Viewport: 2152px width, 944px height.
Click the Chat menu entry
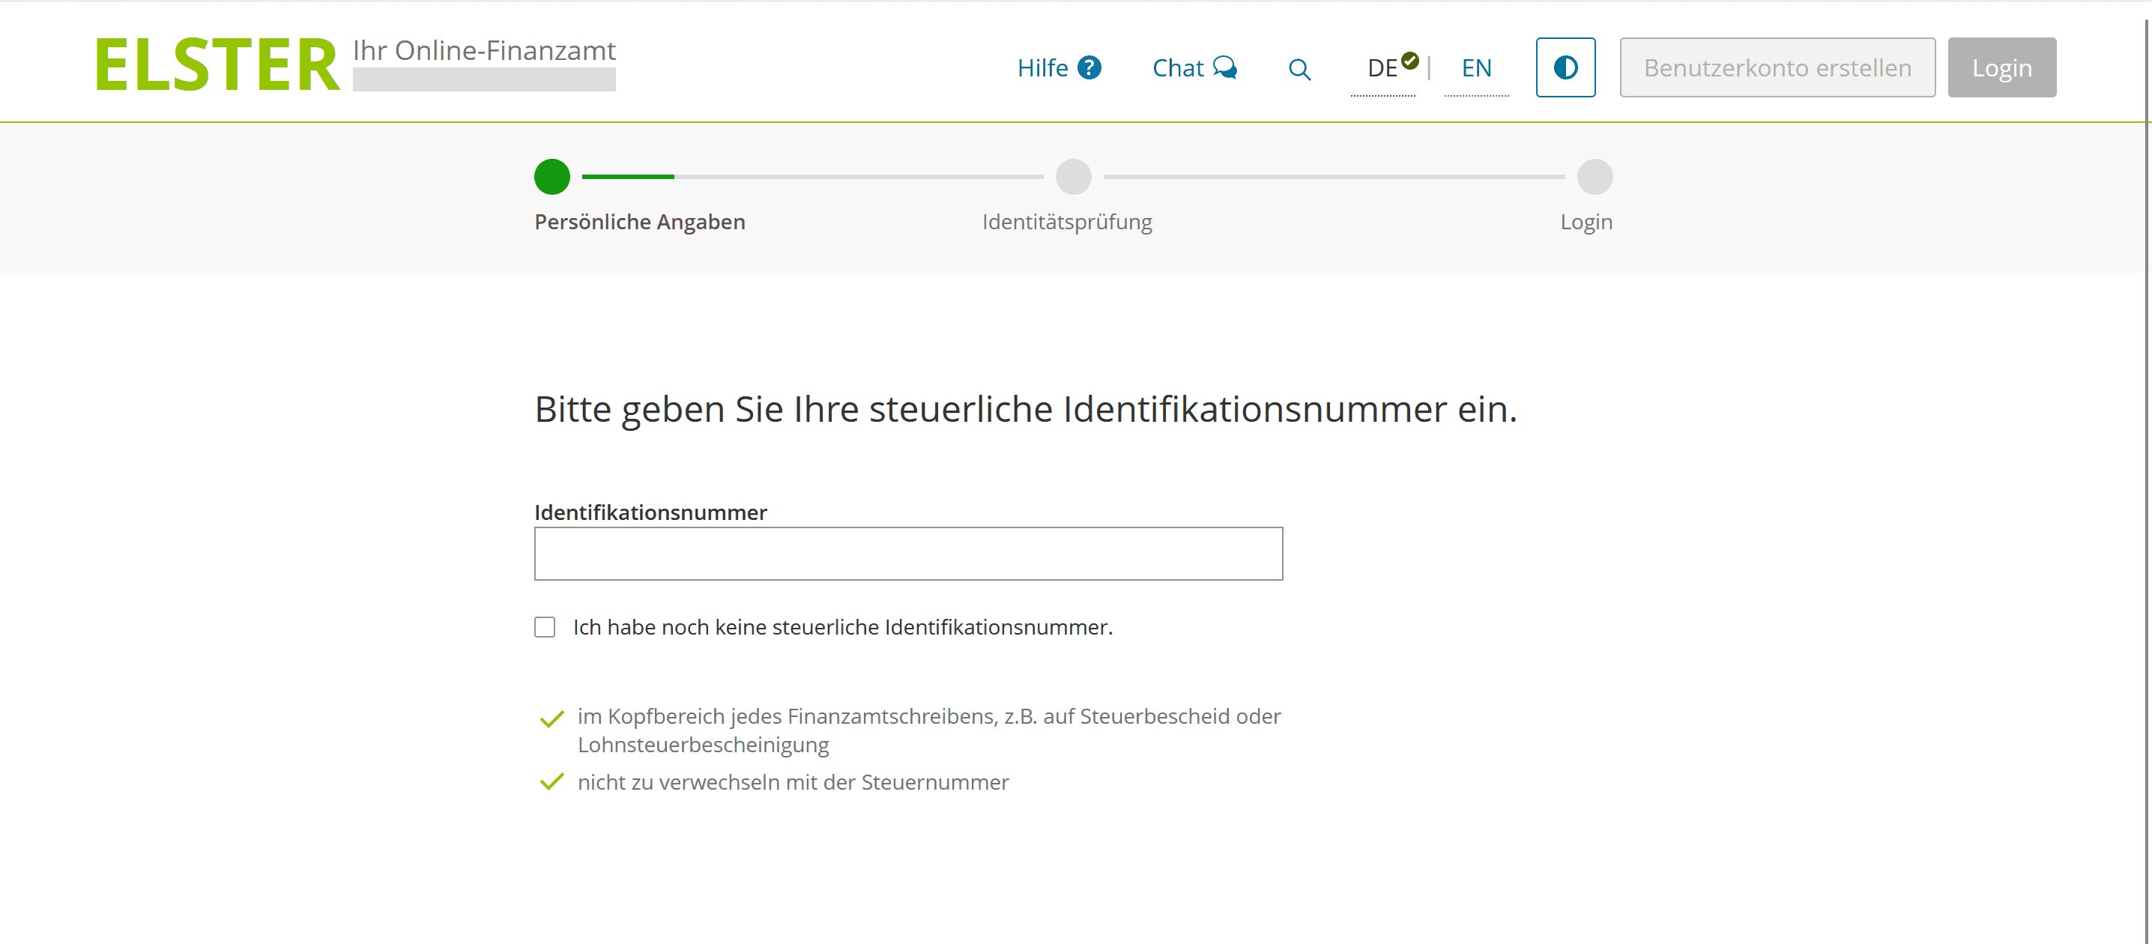pos(1178,67)
